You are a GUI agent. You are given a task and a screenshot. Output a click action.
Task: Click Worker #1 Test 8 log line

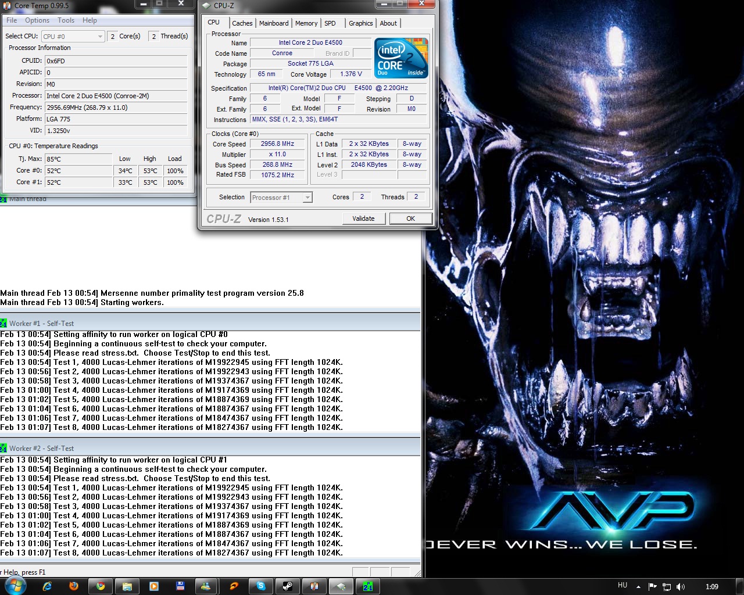171,427
